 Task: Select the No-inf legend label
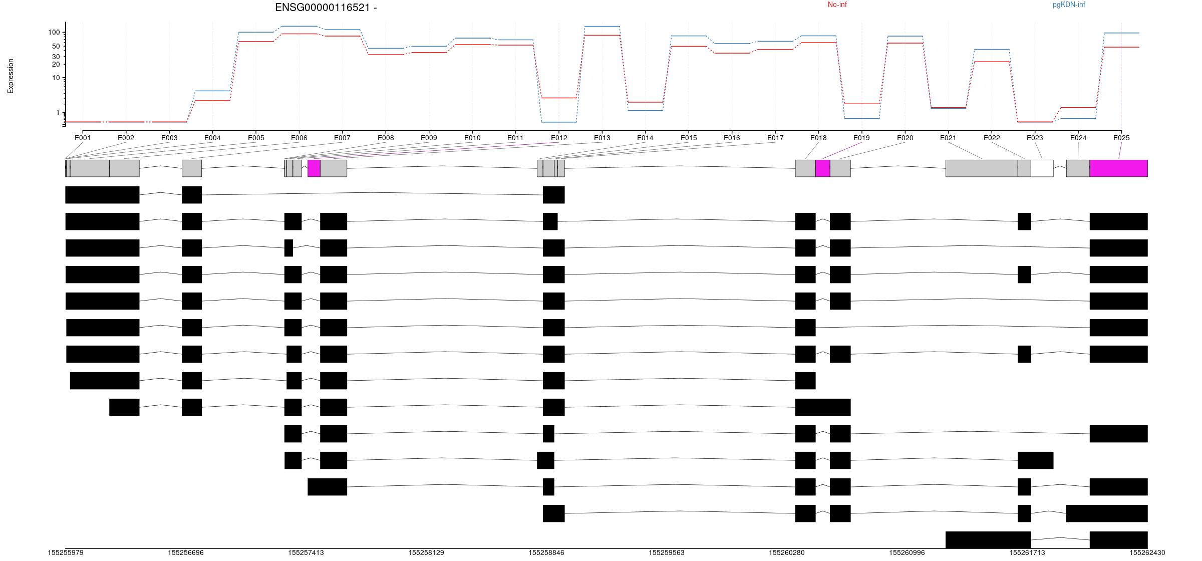coord(837,5)
